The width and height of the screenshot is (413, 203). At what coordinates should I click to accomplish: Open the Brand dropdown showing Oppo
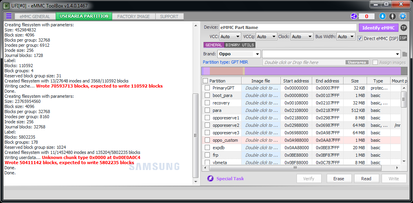pos(239,54)
